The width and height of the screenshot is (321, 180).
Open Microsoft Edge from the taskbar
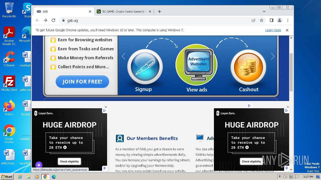[x=54, y=177]
